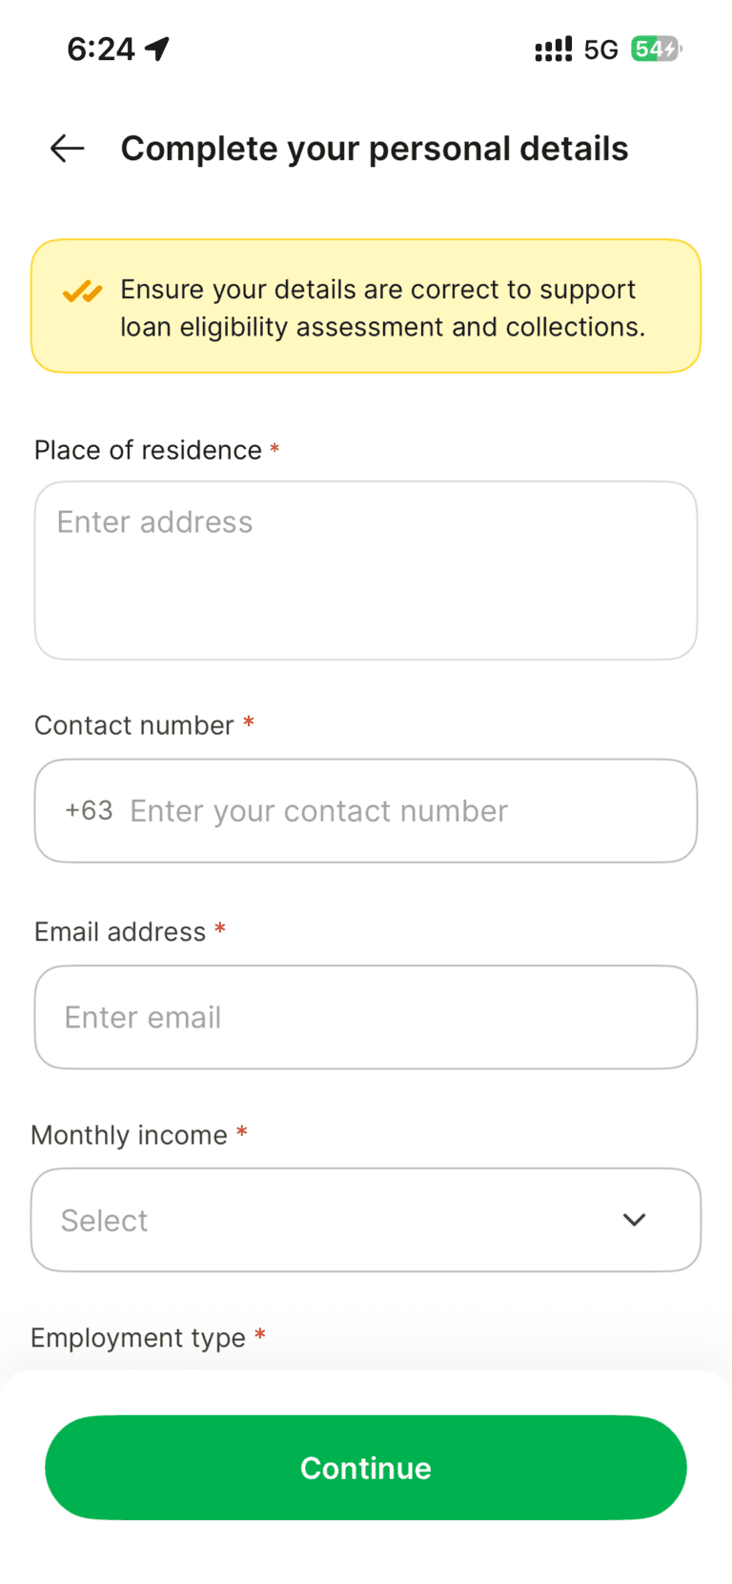Tap the +63 country code prefix
732x1584 pixels.
pyautogui.click(x=89, y=811)
